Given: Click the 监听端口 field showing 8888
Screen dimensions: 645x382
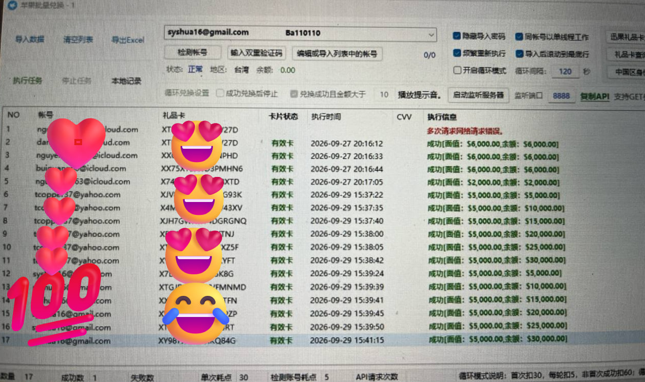Looking at the screenshot, I should [561, 96].
